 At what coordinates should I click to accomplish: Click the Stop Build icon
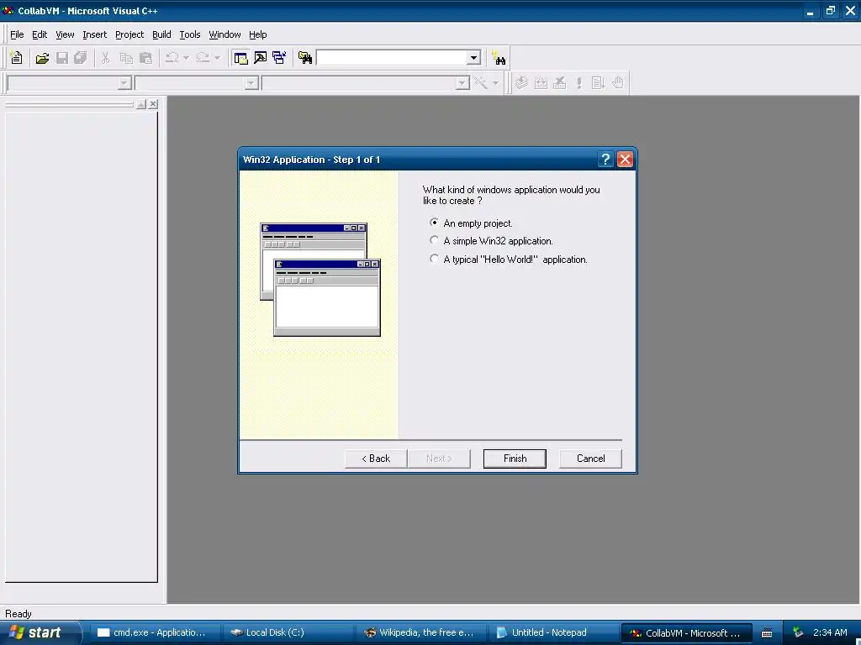coord(559,83)
